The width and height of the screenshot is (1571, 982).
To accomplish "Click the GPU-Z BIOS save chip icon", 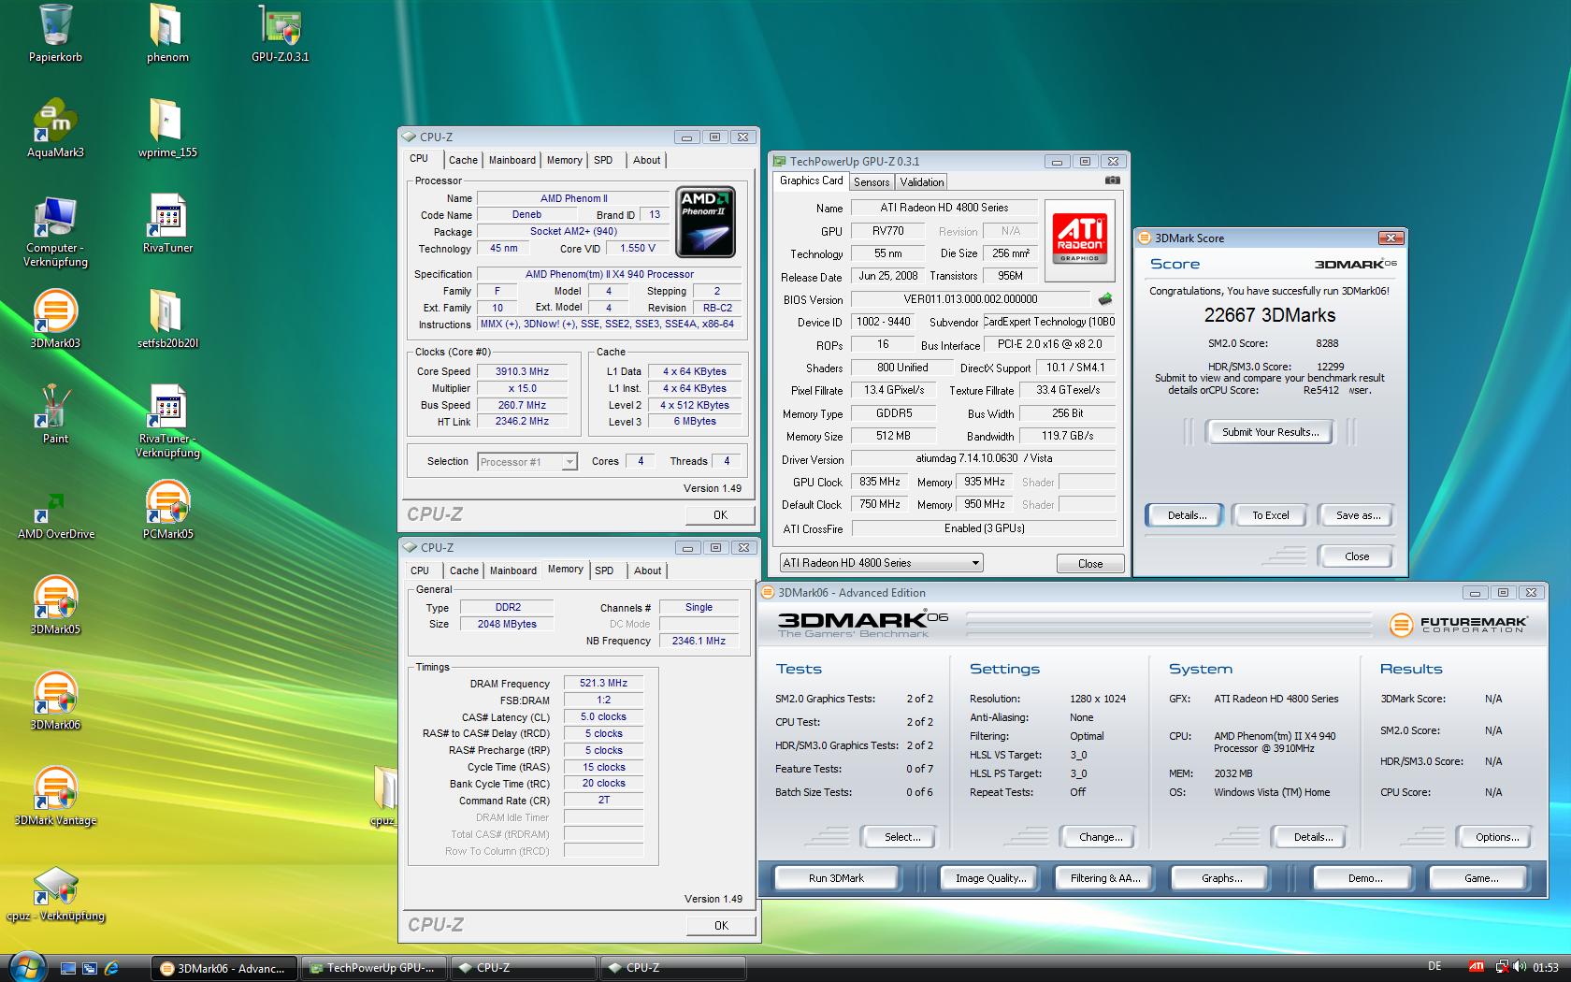I will 1105,299.
